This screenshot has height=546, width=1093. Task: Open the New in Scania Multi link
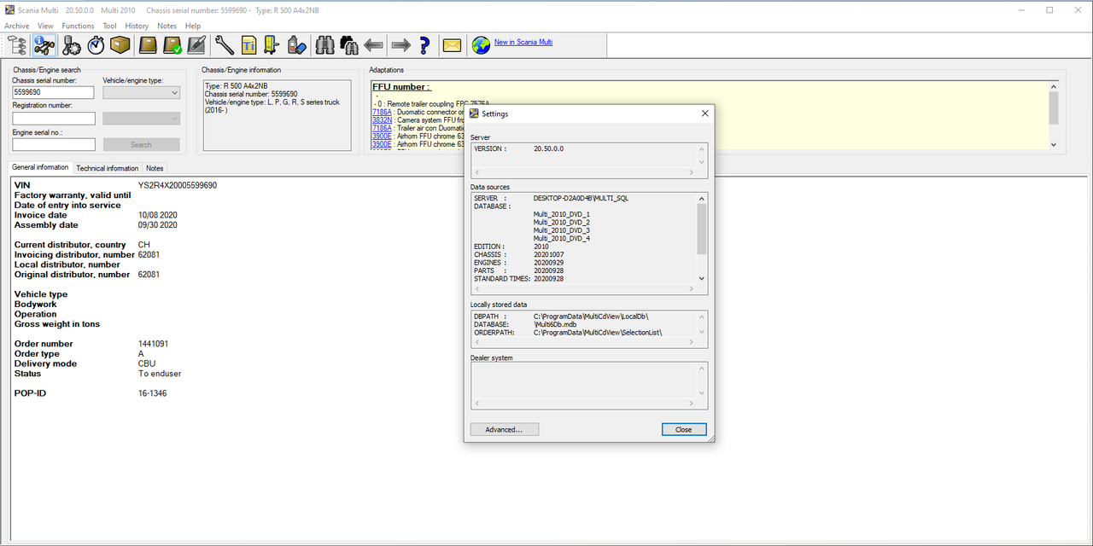pyautogui.click(x=523, y=42)
